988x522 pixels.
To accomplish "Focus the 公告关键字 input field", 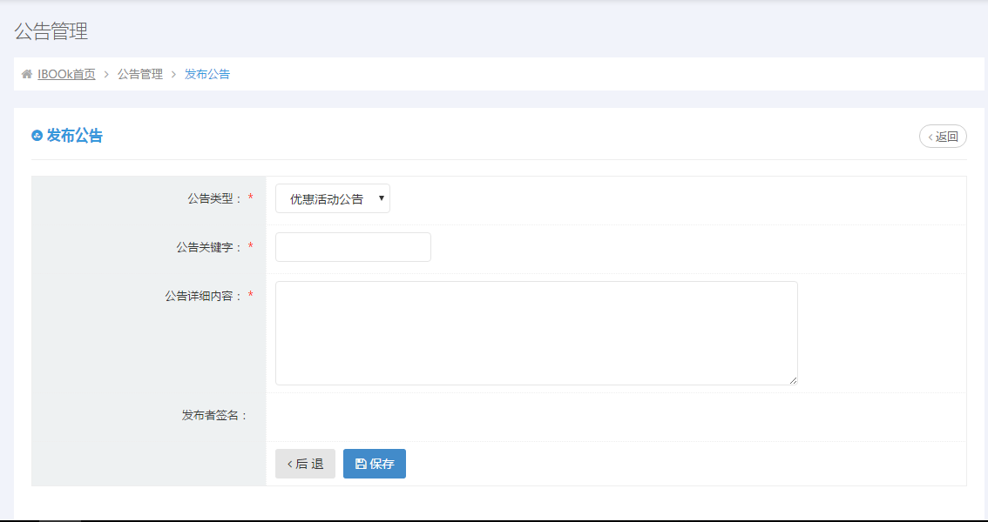I will pos(353,247).
